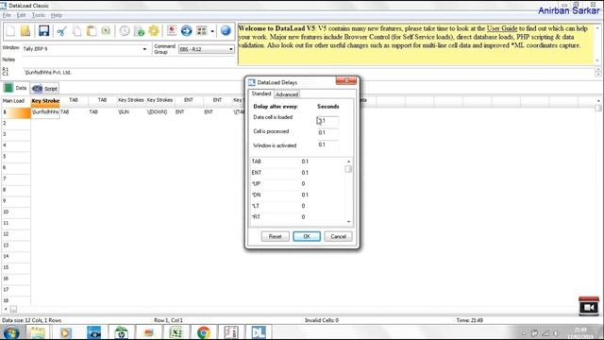Expand the grid icon dropdown arrow
Image resolution: width=604 pixels, height=340 pixels.
pyautogui.click(x=212, y=31)
